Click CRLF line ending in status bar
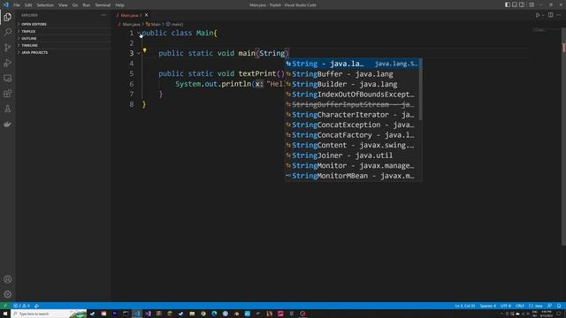566x318 pixels. click(520, 306)
